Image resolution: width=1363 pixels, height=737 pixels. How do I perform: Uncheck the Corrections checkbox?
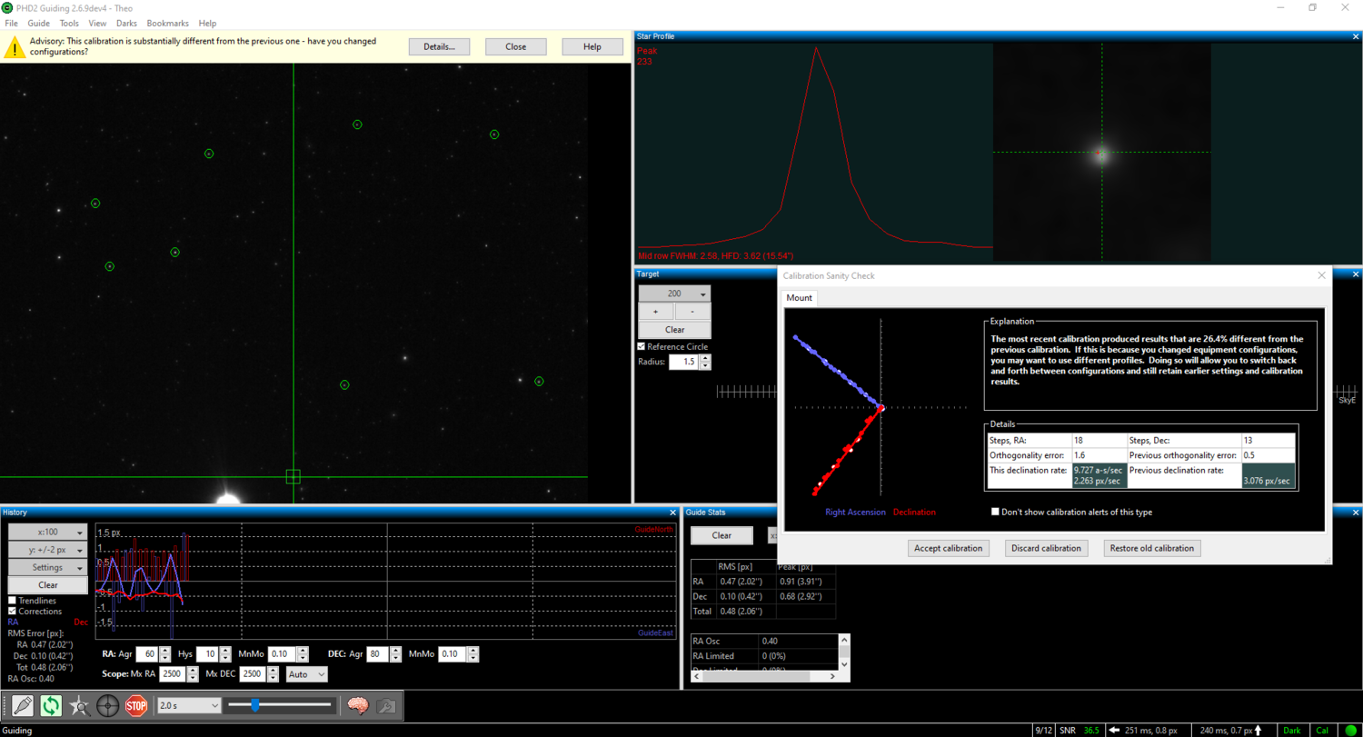coord(13,612)
